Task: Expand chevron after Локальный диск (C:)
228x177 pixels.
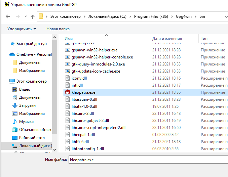Action: (x=130, y=16)
